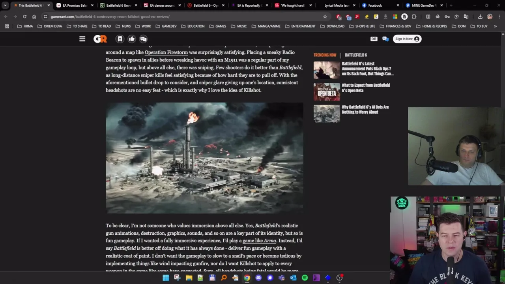This screenshot has width=505, height=284.
Task: Open the Chrome apps grid icon
Action: point(7,26)
